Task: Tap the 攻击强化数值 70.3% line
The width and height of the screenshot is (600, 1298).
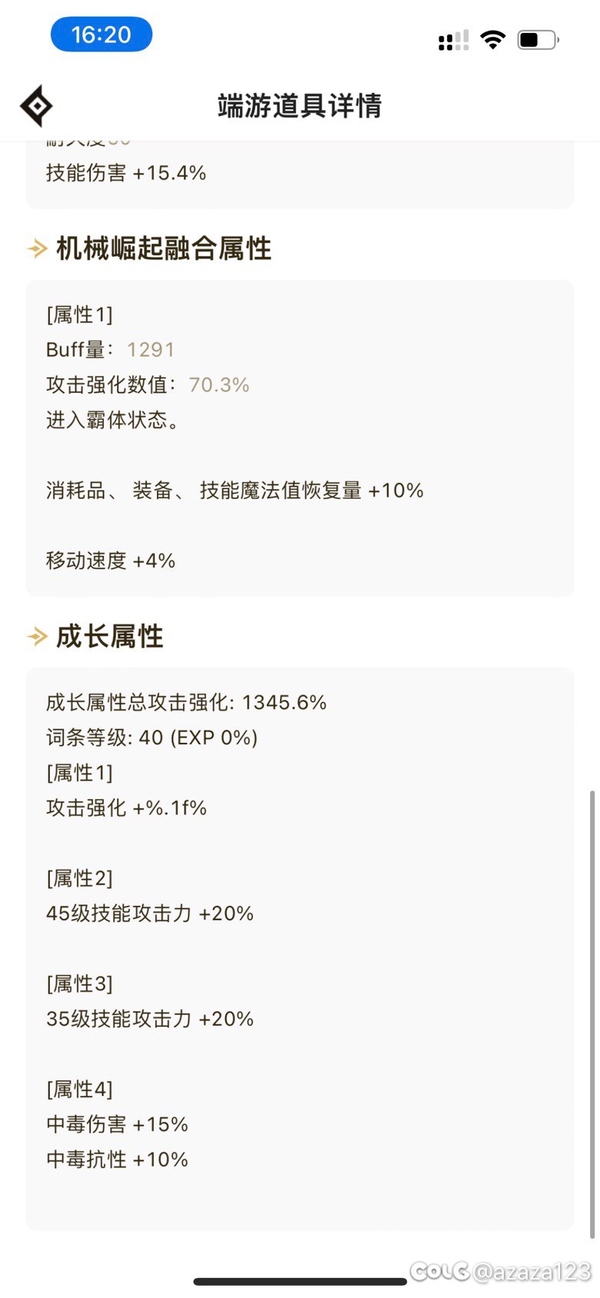Action: tap(148, 384)
